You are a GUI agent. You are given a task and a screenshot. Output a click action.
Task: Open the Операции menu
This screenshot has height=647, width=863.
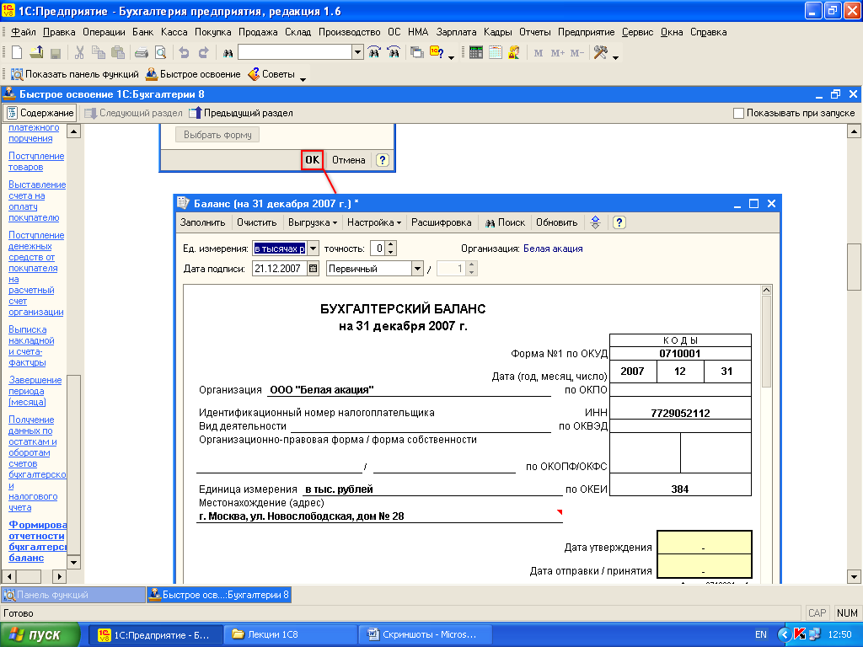[x=104, y=32]
